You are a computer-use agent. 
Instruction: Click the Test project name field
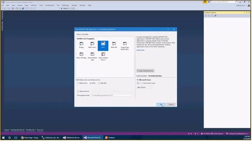112,95
